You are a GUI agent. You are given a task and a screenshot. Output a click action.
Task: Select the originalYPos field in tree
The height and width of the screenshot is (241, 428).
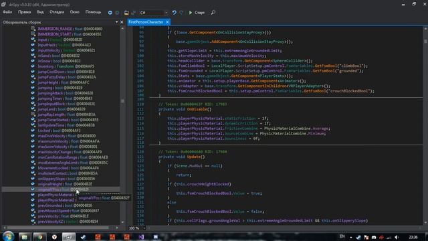(x=64, y=189)
